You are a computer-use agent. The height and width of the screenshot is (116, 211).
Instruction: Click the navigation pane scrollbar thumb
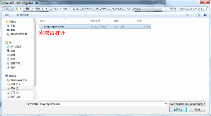pyautogui.click(x=35, y=53)
